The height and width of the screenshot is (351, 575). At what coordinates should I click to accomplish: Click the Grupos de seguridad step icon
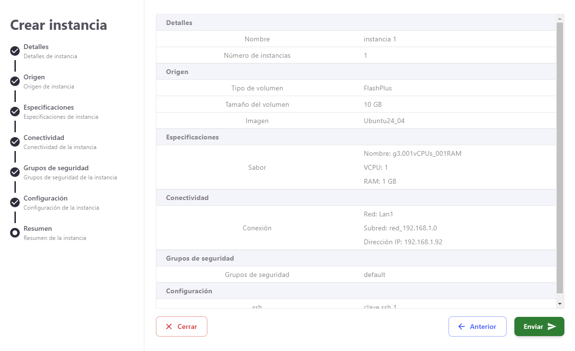pos(15,173)
